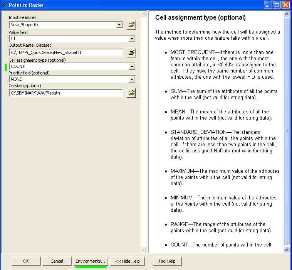Click the 'Cell assignment type (optional)' help heading
The width and height of the screenshot is (292, 270).
point(200,17)
